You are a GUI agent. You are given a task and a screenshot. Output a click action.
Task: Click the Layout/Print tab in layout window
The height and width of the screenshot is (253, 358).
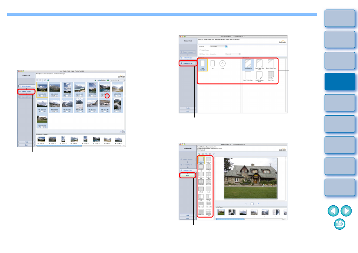188,170
